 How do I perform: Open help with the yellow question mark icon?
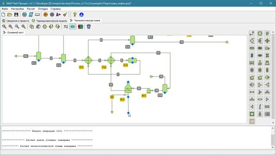75,15
